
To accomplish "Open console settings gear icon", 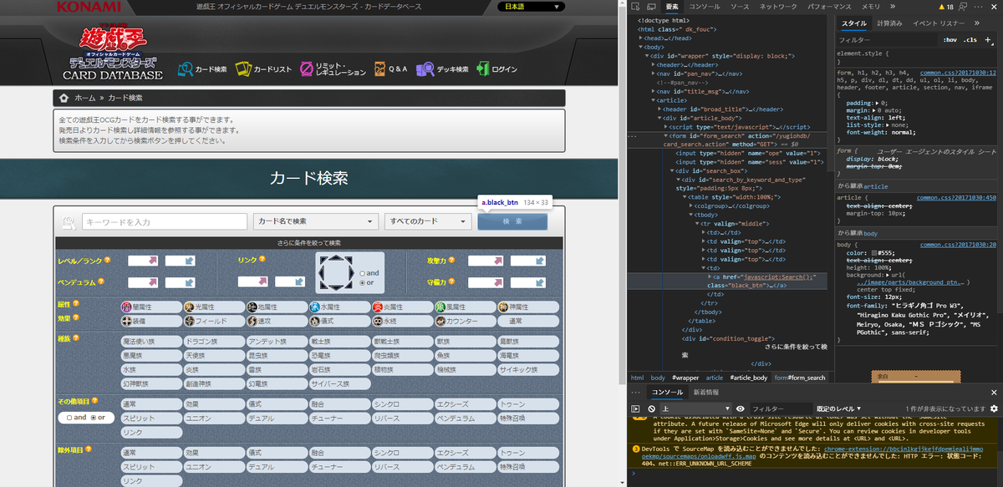I will pos(994,408).
